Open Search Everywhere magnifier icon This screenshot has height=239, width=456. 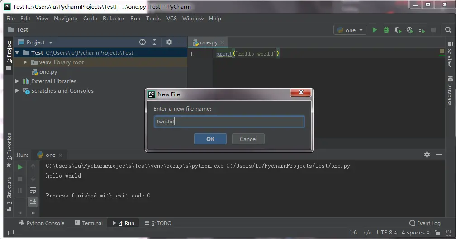448,30
